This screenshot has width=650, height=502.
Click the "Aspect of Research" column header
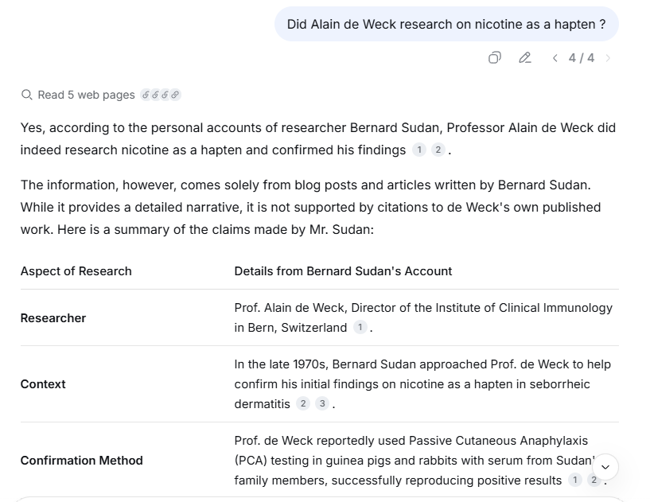pos(76,271)
